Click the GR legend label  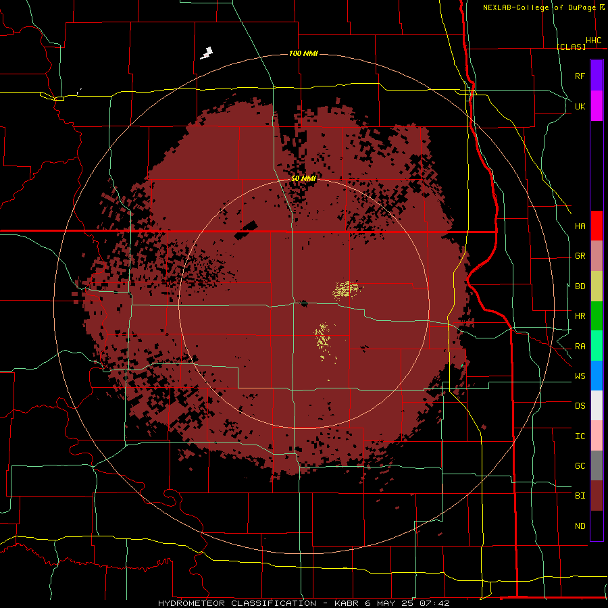click(x=580, y=256)
